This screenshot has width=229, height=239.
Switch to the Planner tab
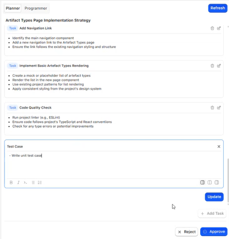click(13, 8)
